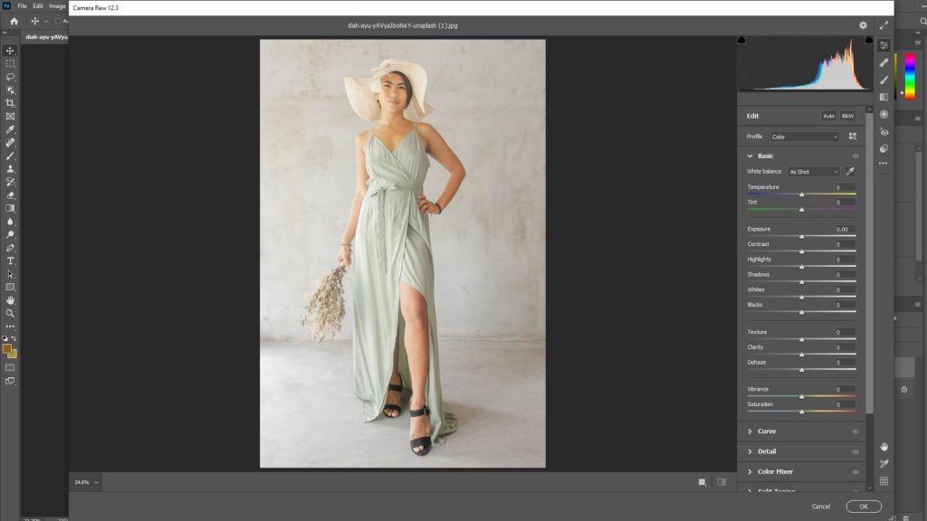Toggle the color sampler overlay tool
Image resolution: width=927 pixels, height=521 pixels.
coord(884,464)
